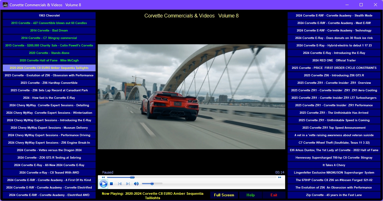Play Corvette Insider ZR1 LT7 Turbochargers
The width and height of the screenshot is (383, 201).
pyautogui.click(x=334, y=98)
